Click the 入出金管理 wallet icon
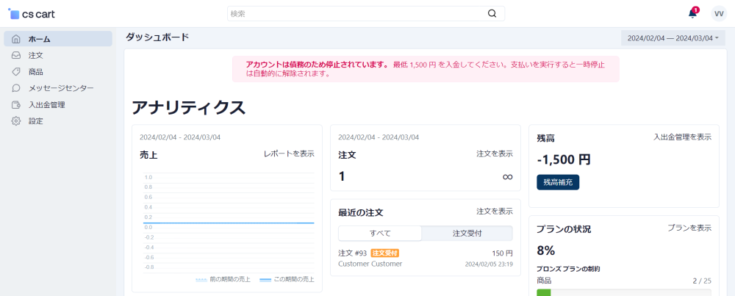 tap(16, 105)
